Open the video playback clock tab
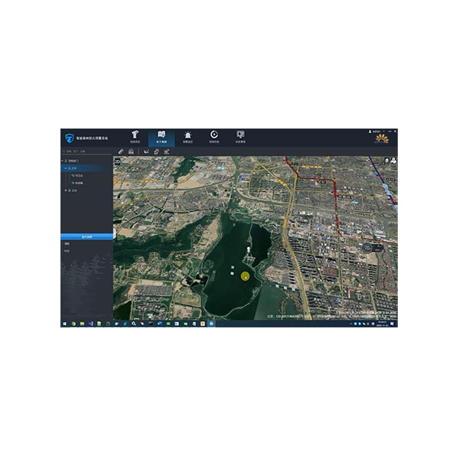The height and width of the screenshot is (459, 459). coord(214,137)
